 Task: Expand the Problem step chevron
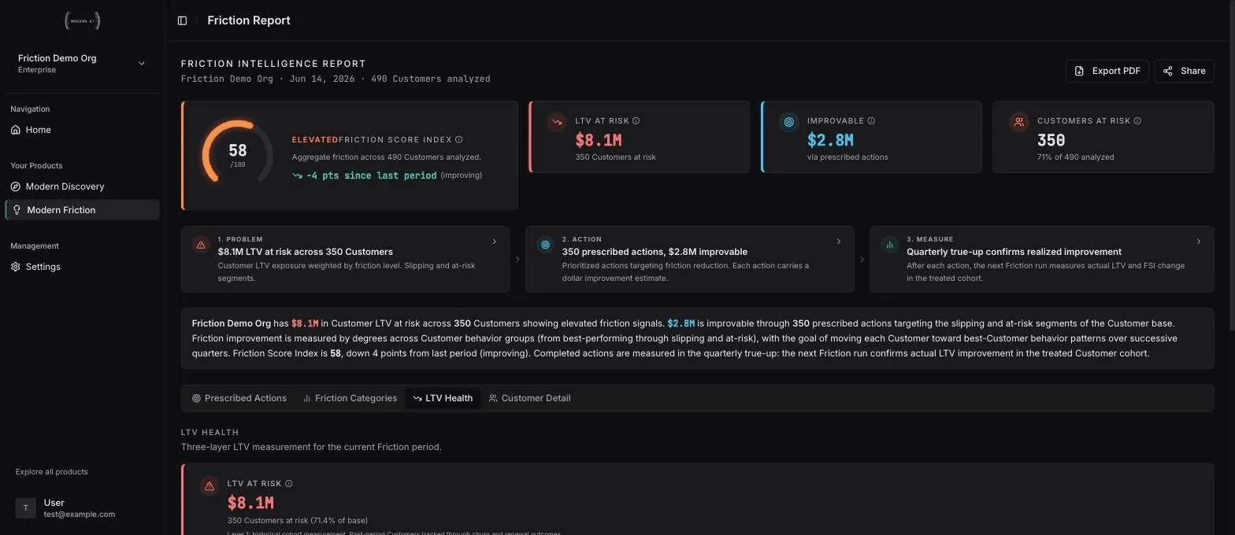point(495,242)
